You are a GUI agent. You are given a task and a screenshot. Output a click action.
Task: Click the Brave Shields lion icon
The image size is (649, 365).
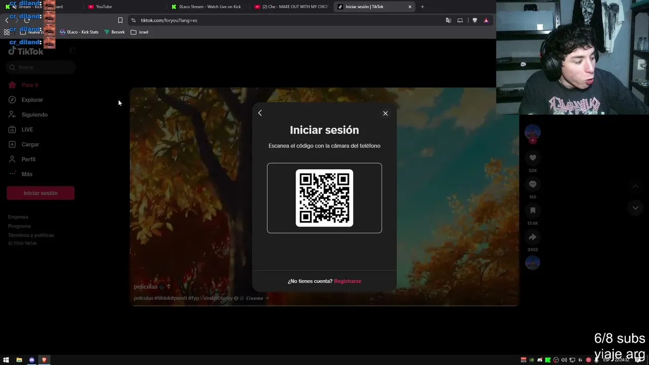click(x=475, y=20)
